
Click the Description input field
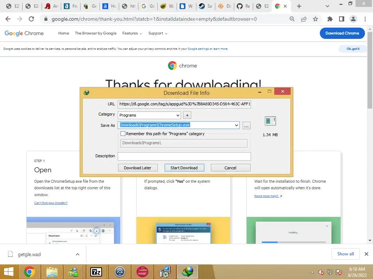[184, 156]
